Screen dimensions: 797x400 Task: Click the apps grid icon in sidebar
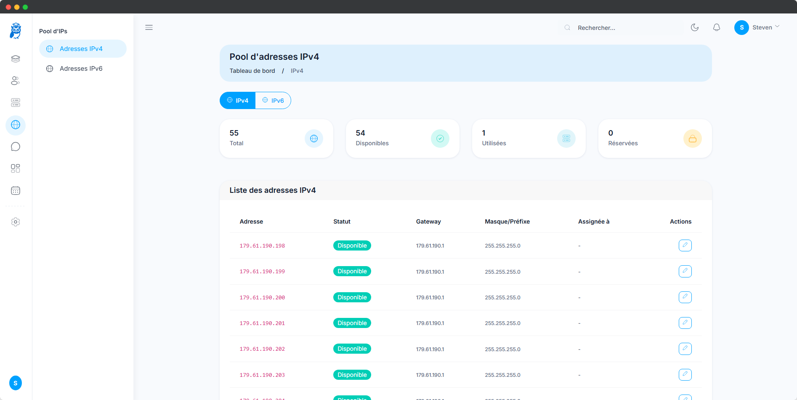tap(15, 168)
